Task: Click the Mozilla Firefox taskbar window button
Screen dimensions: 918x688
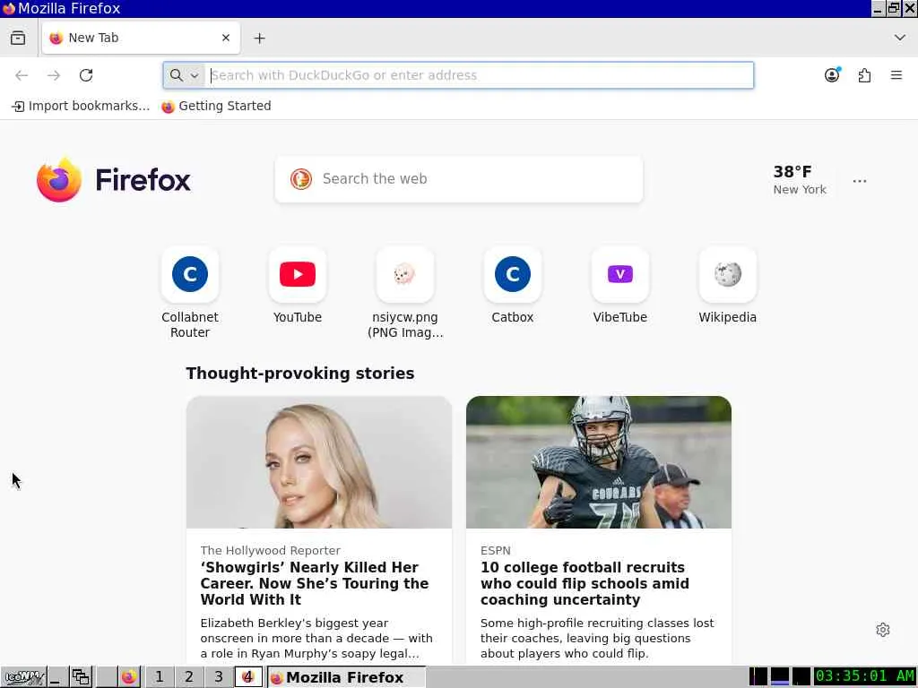Action: pos(347,677)
